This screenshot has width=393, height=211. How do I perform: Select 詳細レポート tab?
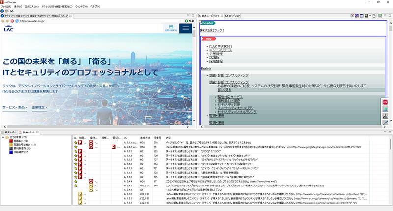click(28, 132)
